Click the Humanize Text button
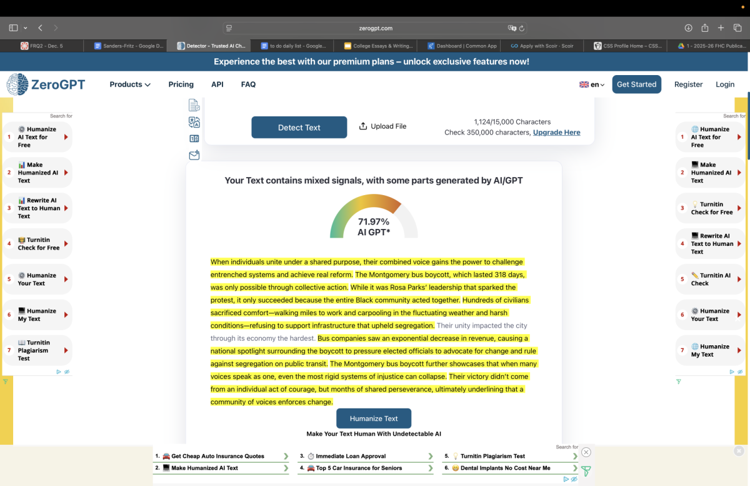Viewport: 750px width, 486px height. (x=374, y=418)
